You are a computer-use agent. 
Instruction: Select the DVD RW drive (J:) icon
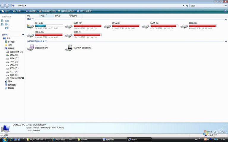click(x=69, y=48)
